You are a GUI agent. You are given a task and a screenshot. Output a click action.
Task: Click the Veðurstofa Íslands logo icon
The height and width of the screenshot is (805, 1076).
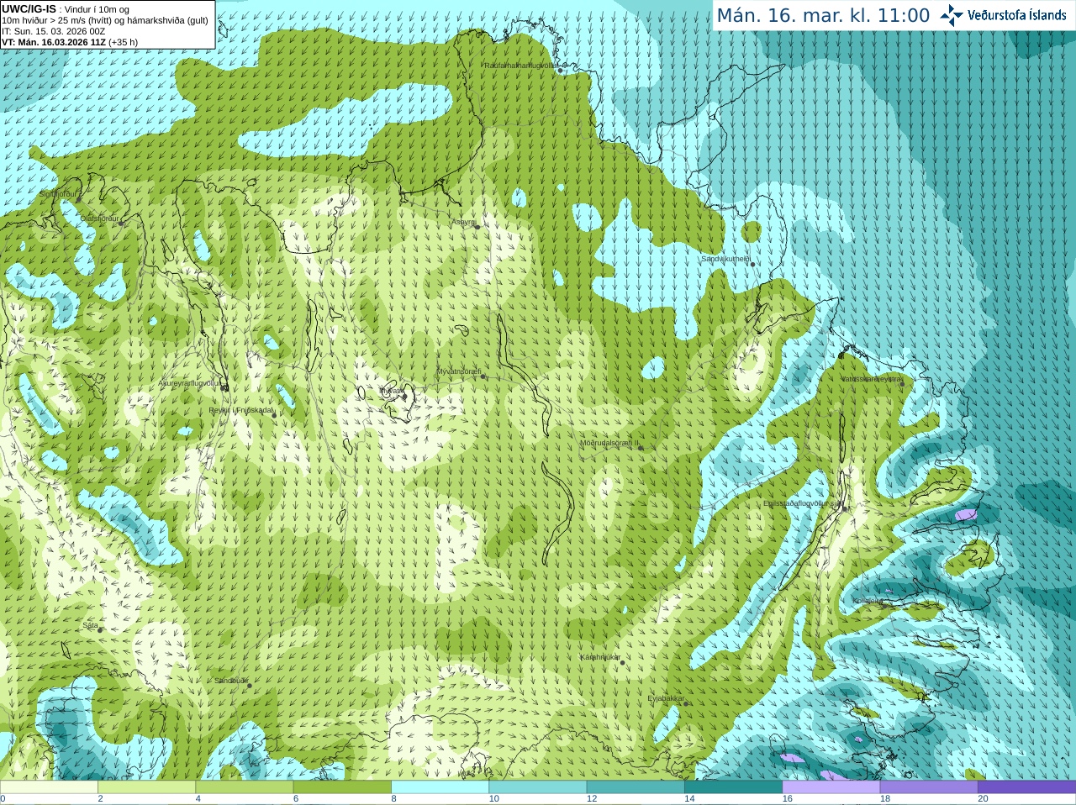click(952, 15)
